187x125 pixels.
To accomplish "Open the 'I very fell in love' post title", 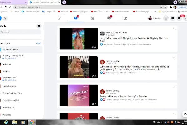I will [134, 40].
